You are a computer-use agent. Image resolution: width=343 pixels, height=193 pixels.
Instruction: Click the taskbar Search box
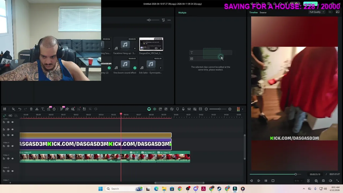tap(125, 189)
